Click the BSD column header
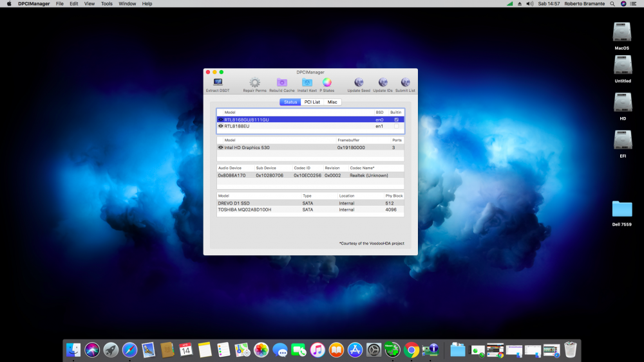644x362 pixels. 379,113
